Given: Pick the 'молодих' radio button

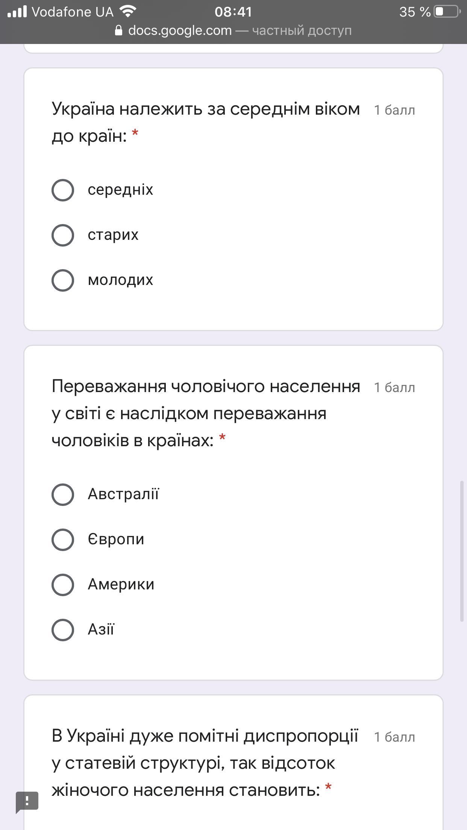Looking at the screenshot, I should pyautogui.click(x=63, y=280).
